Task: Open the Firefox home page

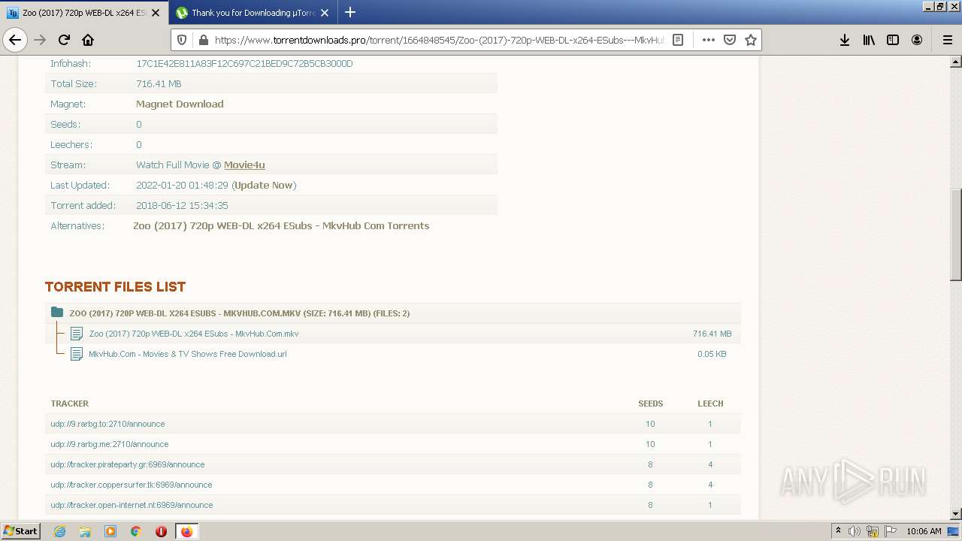Action: [x=88, y=40]
